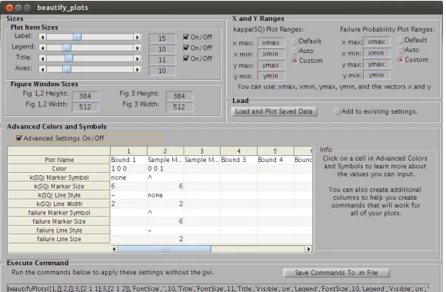Click kappa(SQ) x max input field
The width and height of the screenshot is (446, 292).
(x=271, y=43)
